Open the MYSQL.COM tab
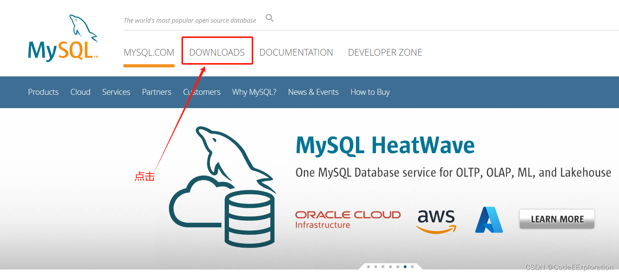 coord(149,52)
